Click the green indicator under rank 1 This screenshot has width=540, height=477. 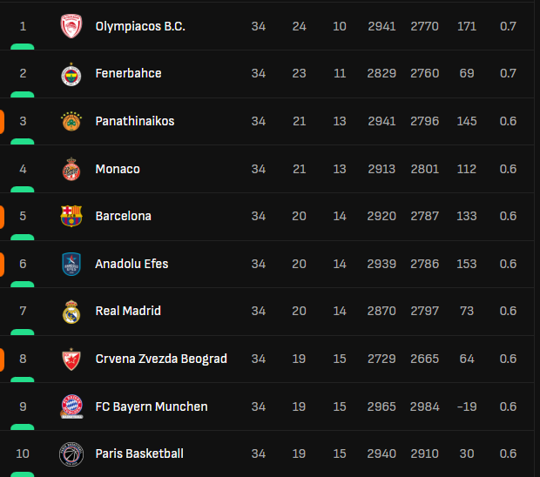23,46
